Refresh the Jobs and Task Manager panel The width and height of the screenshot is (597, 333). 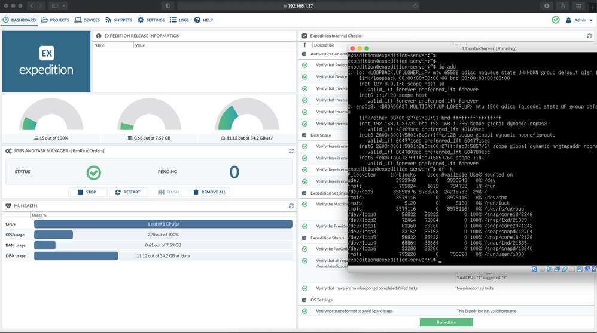pos(291,151)
